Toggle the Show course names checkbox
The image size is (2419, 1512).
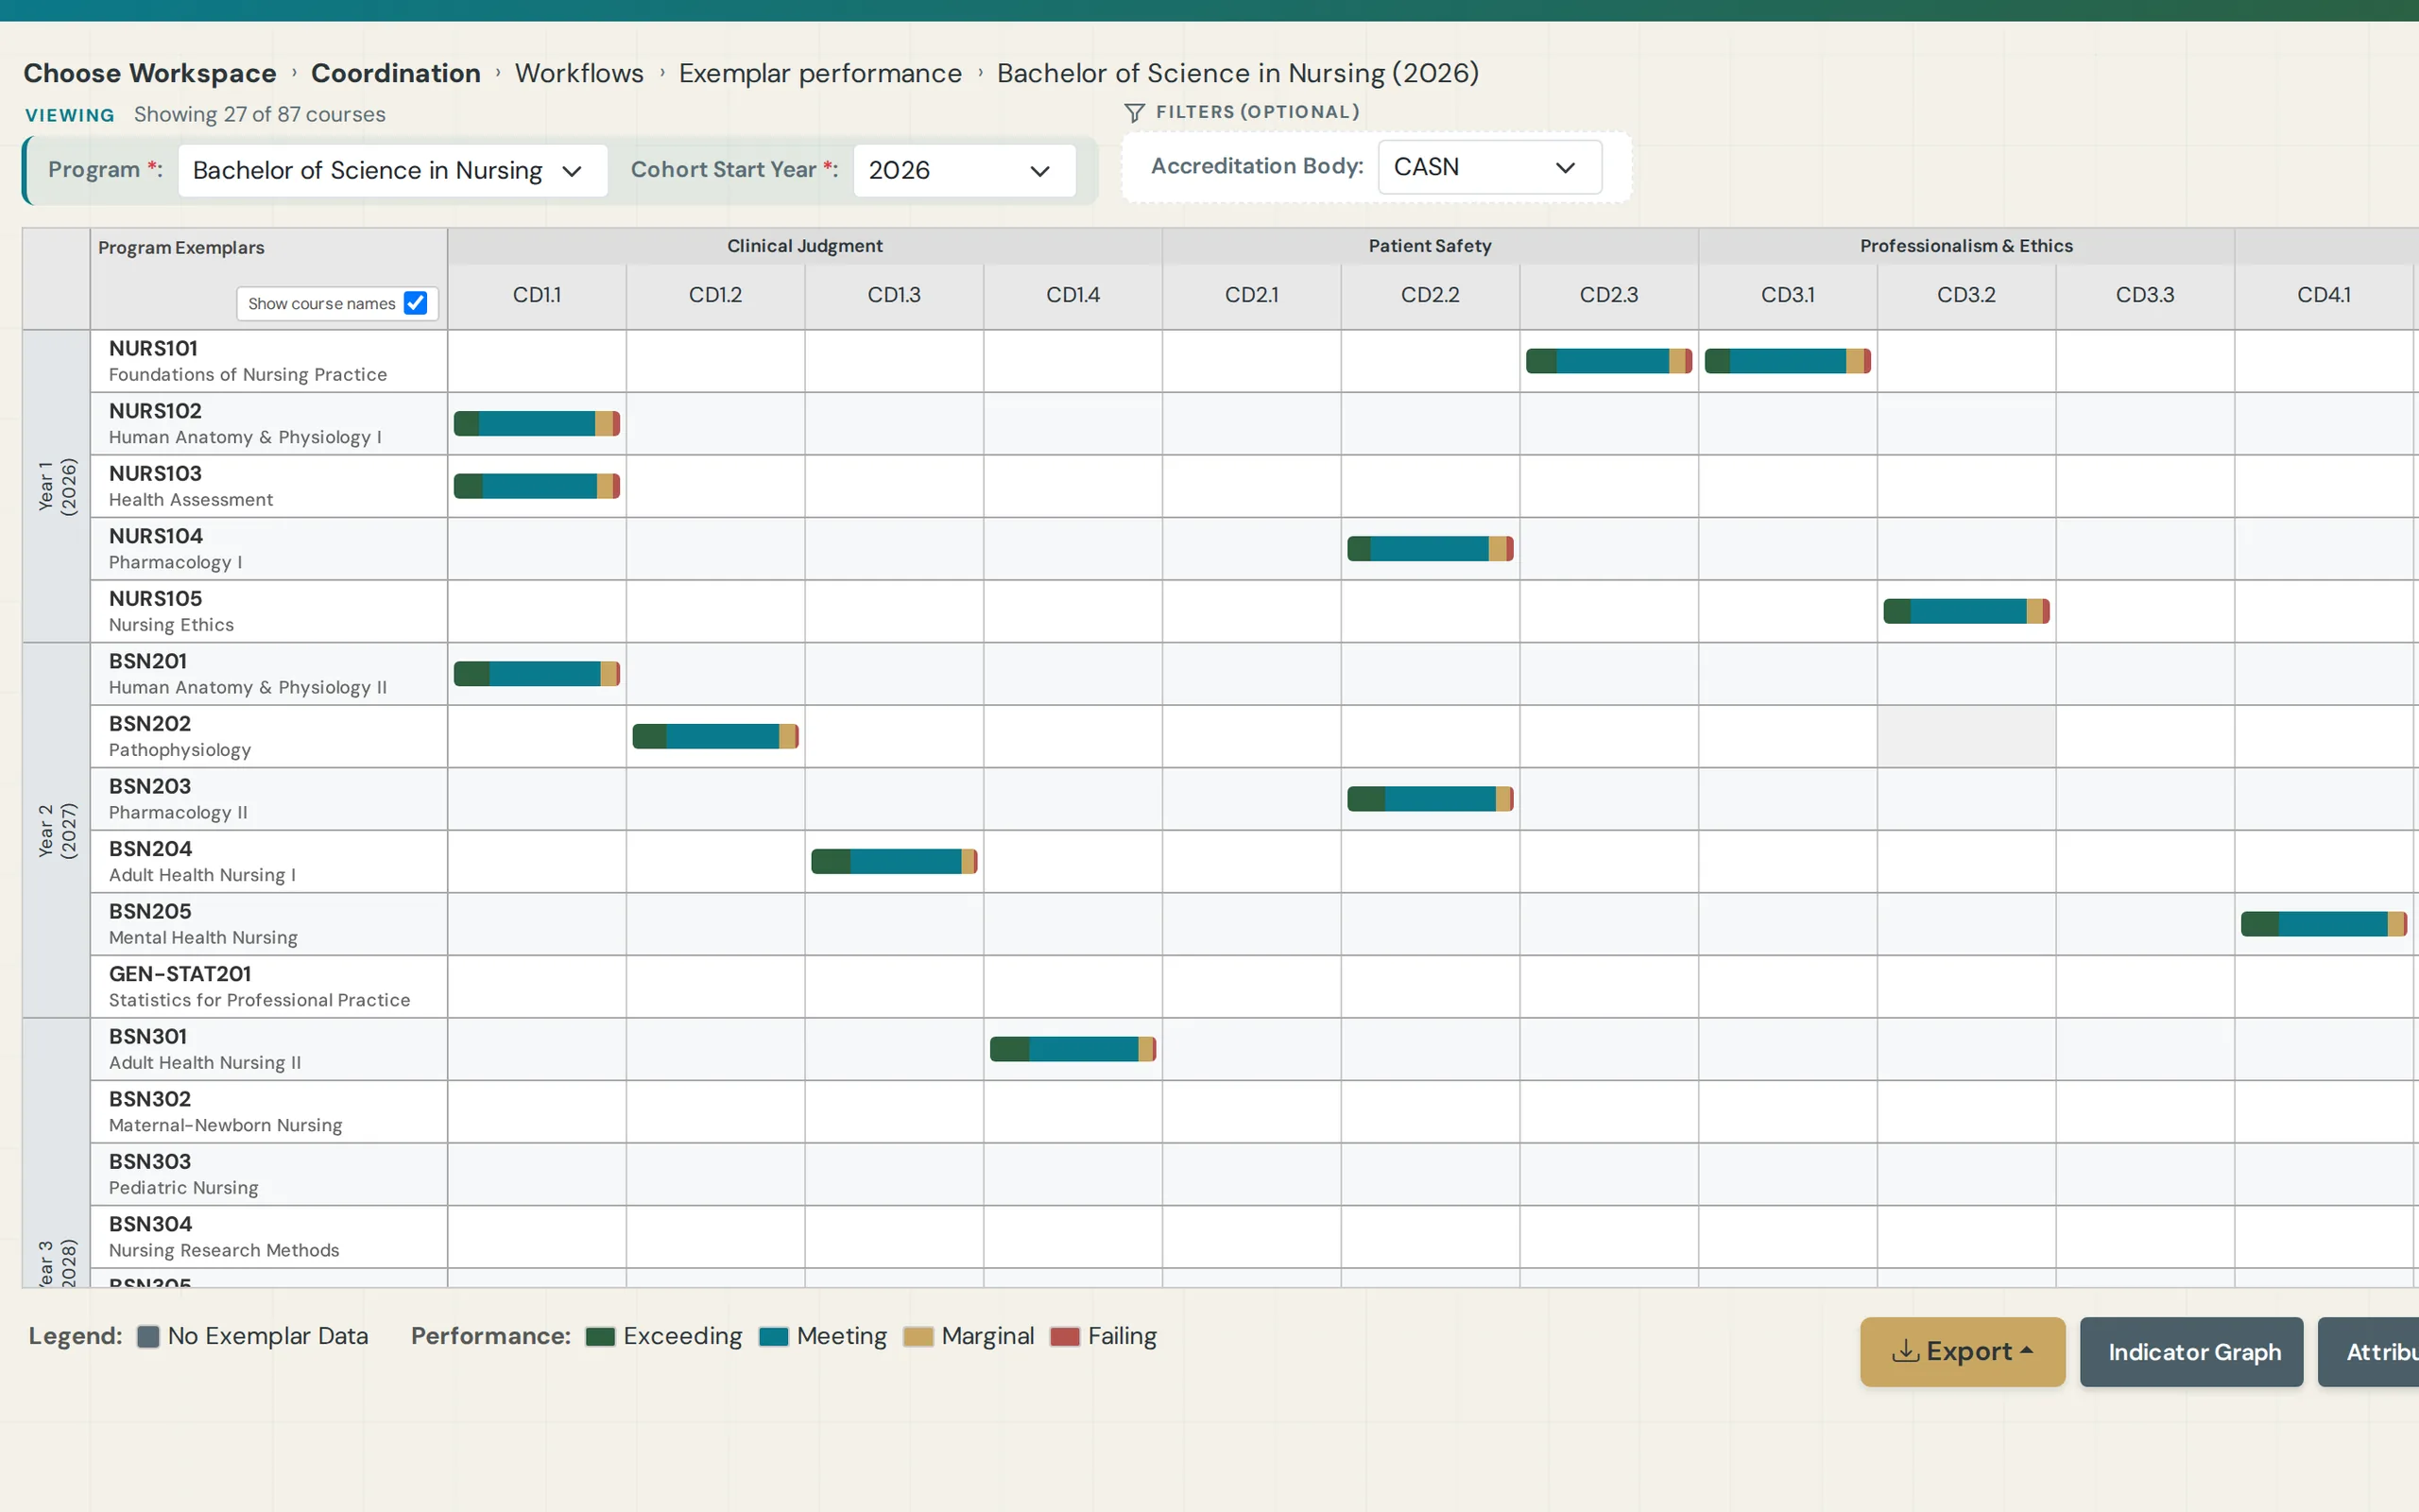tap(415, 303)
